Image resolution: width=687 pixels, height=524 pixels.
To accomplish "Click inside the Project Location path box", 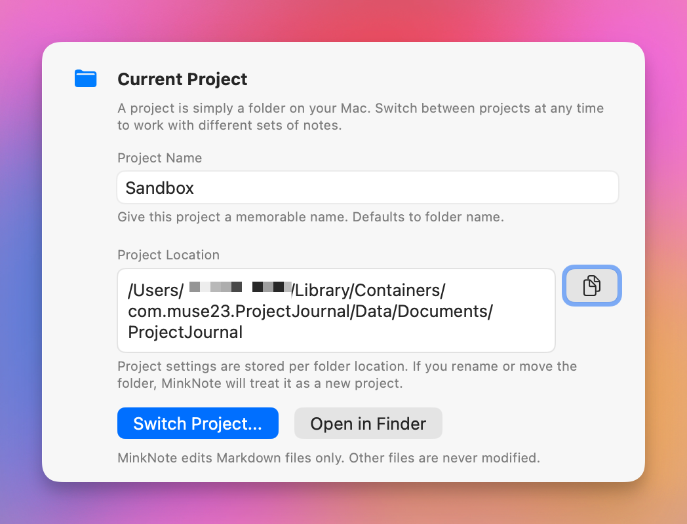I will [x=336, y=310].
